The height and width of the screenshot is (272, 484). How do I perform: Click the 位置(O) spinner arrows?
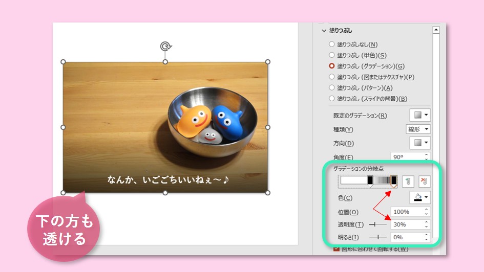tap(426, 212)
